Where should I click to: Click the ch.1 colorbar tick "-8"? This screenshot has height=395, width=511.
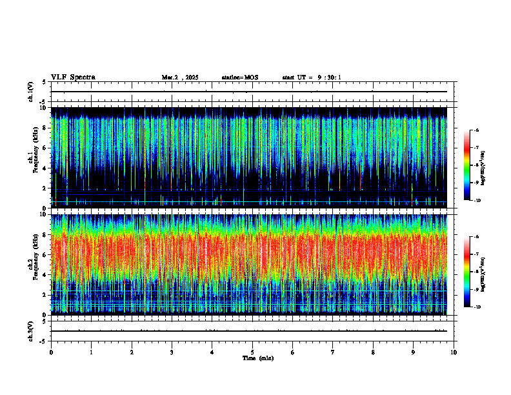[477, 165]
